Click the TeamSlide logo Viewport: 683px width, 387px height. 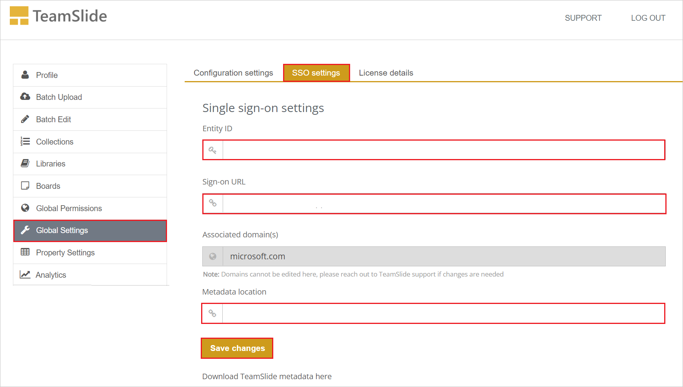click(58, 16)
